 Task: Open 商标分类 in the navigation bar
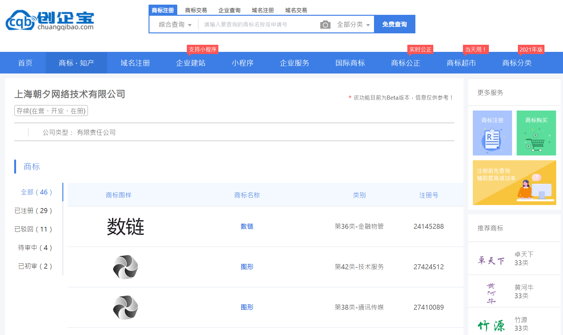point(517,63)
